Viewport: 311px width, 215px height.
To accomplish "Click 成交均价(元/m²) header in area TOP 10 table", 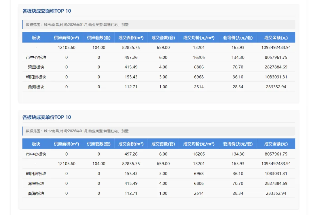I will [199, 38].
